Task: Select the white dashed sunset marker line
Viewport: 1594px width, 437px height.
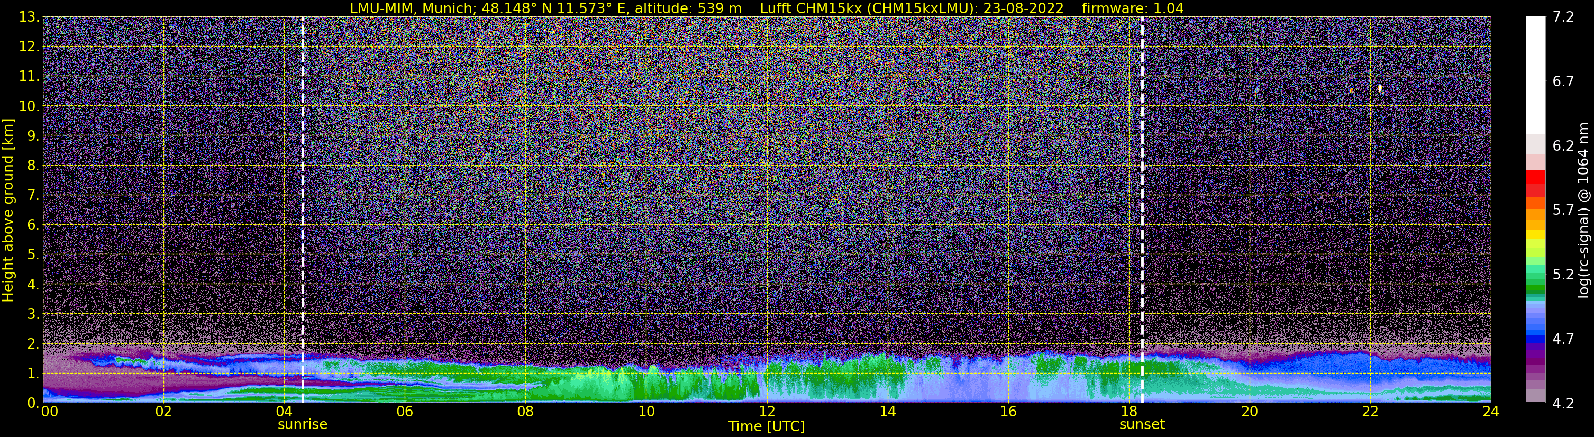Action: click(1142, 210)
